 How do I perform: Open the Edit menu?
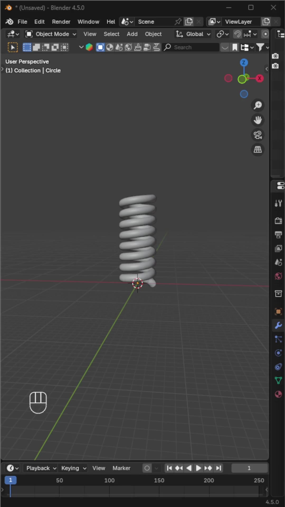tap(39, 22)
